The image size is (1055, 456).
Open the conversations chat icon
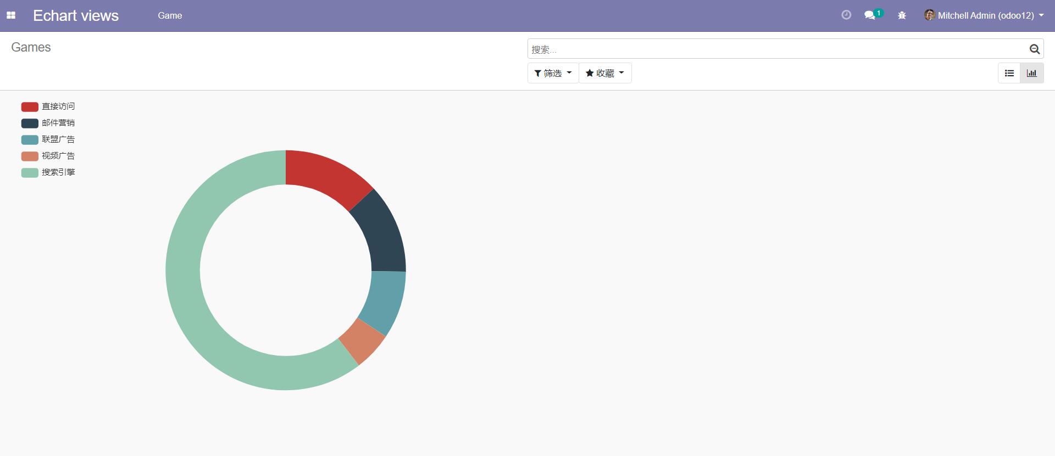[870, 15]
